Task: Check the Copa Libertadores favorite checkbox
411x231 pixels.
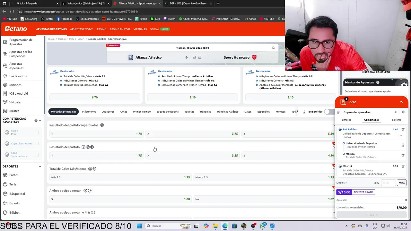Action: [37, 143]
